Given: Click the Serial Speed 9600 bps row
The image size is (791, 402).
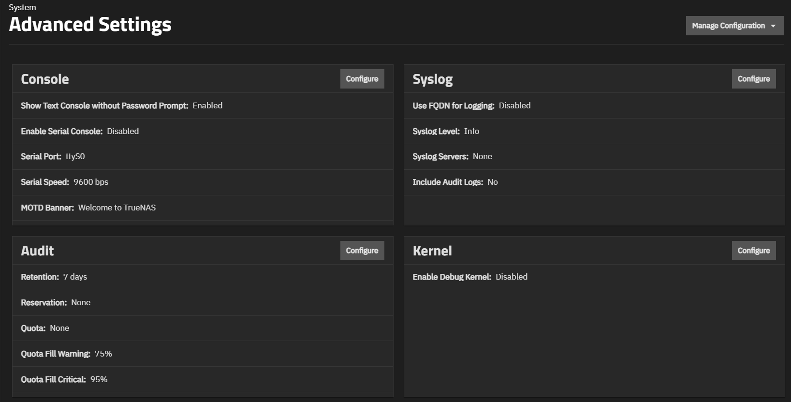Looking at the screenshot, I should [64, 182].
